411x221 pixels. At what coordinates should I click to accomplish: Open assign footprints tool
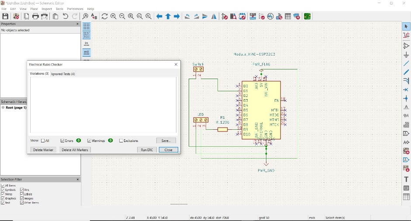[x=279, y=16]
